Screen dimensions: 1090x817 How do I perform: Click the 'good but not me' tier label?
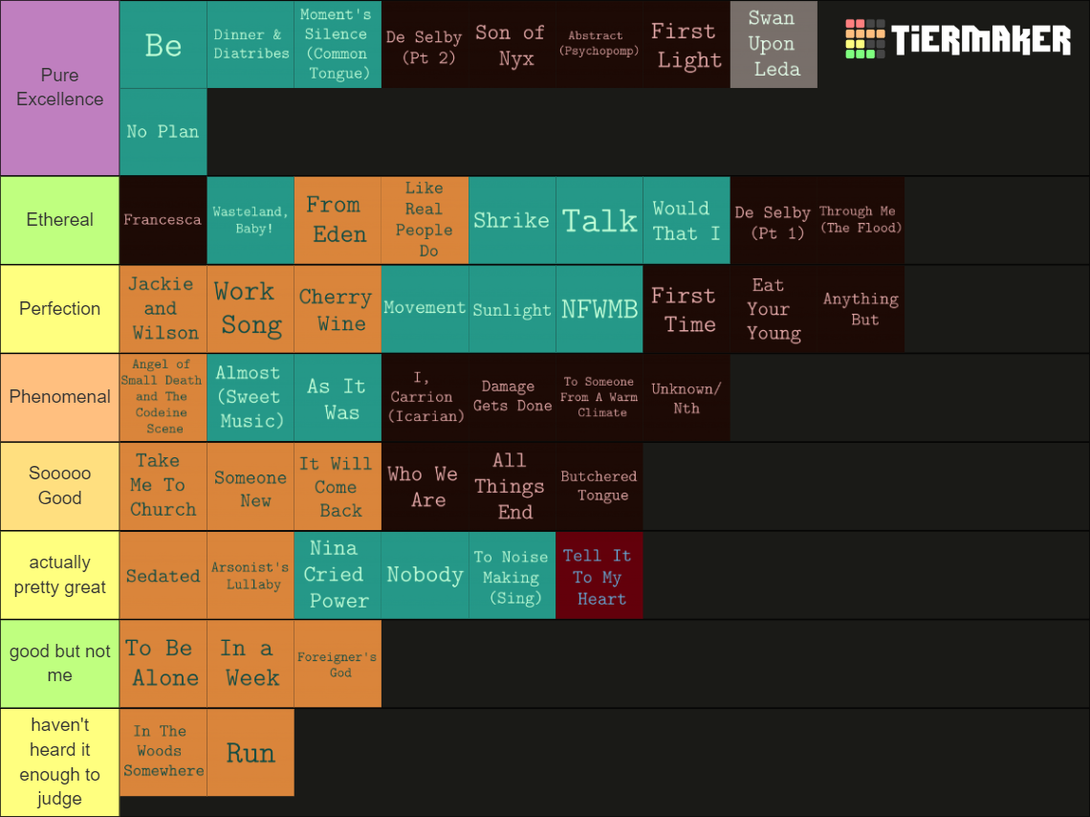60,663
